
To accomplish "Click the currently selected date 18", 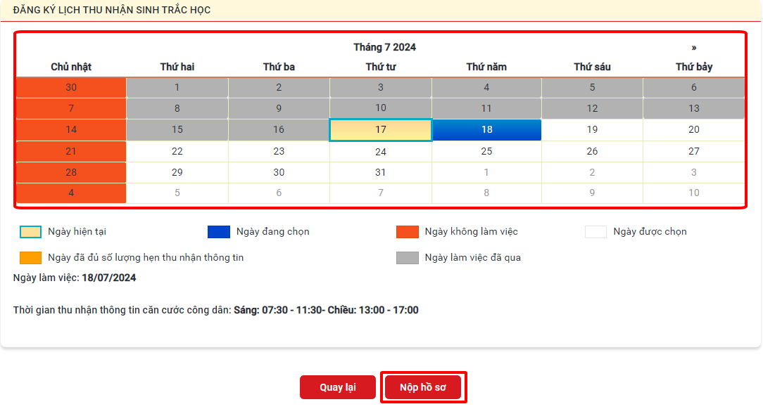I will pyautogui.click(x=486, y=129).
